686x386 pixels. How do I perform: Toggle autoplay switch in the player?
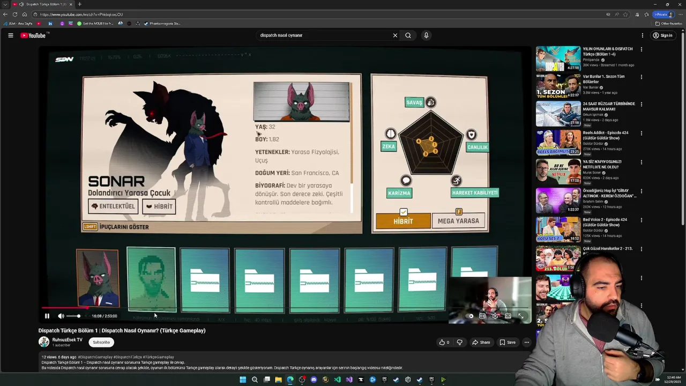(x=471, y=316)
